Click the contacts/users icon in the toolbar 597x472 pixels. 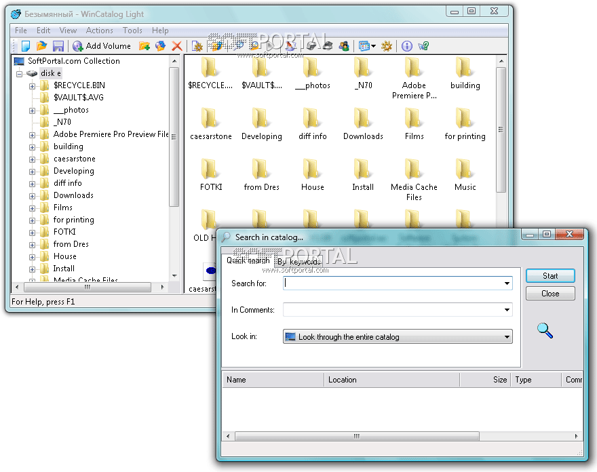344,46
